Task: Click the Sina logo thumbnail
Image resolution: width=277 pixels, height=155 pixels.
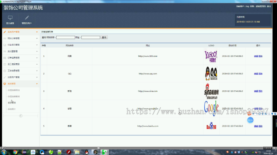Action: point(211,91)
